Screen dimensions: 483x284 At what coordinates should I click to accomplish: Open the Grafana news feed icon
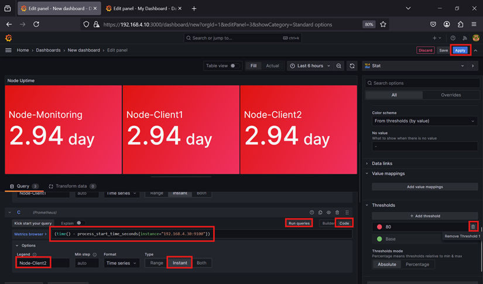tap(464, 38)
